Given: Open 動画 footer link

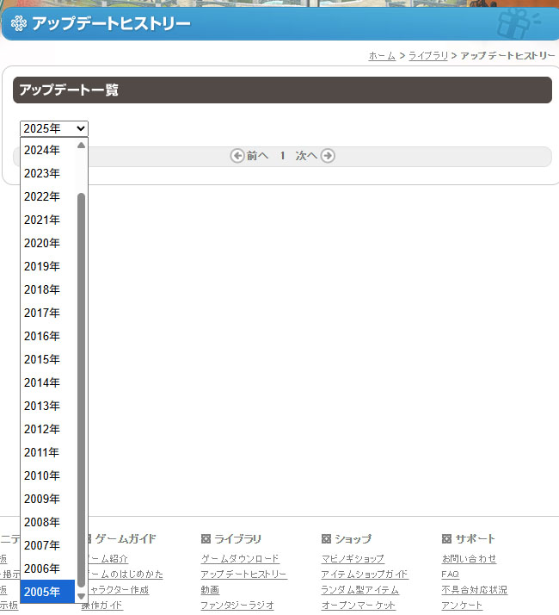Looking at the screenshot, I should point(210,590).
